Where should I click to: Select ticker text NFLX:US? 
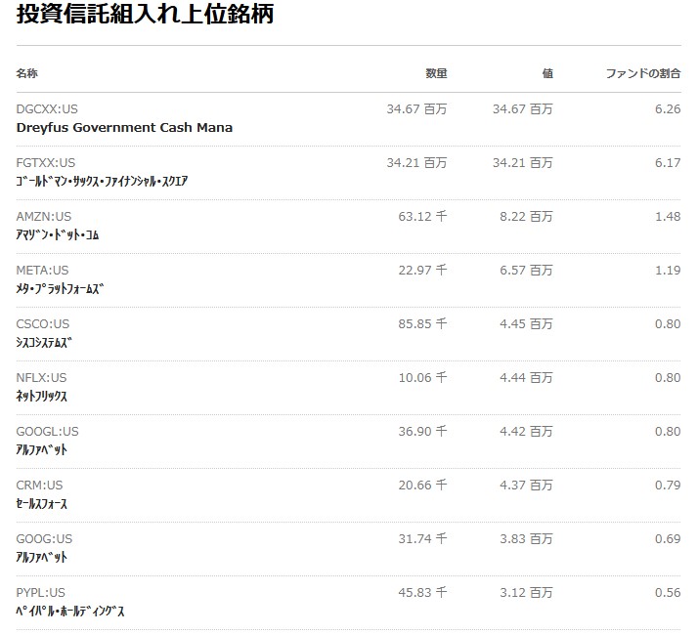[x=41, y=378]
